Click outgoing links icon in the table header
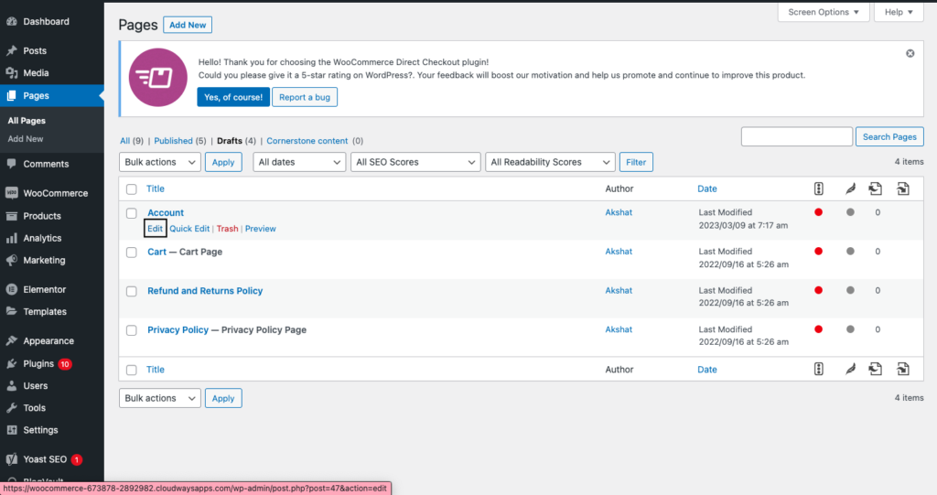937x495 pixels. tap(875, 188)
